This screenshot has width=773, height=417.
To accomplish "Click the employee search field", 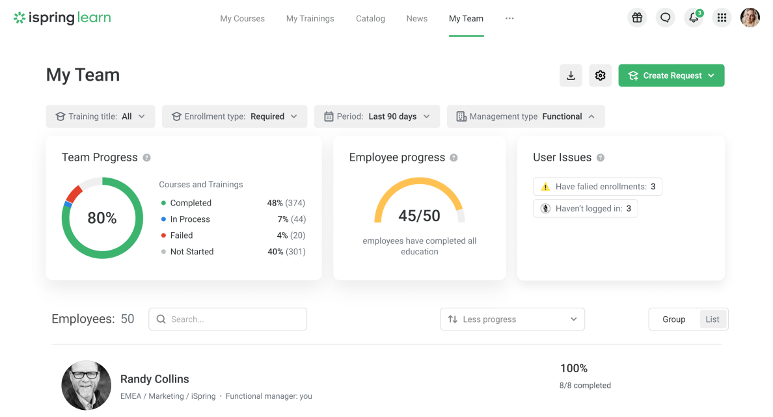I will click(228, 319).
